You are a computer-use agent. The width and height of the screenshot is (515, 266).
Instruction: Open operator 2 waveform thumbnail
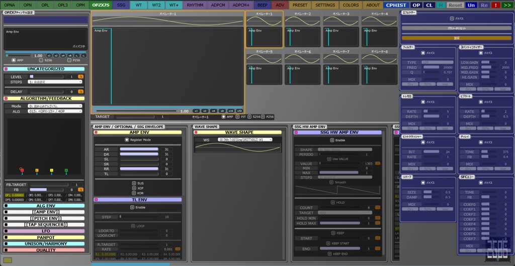[x=302, y=21]
